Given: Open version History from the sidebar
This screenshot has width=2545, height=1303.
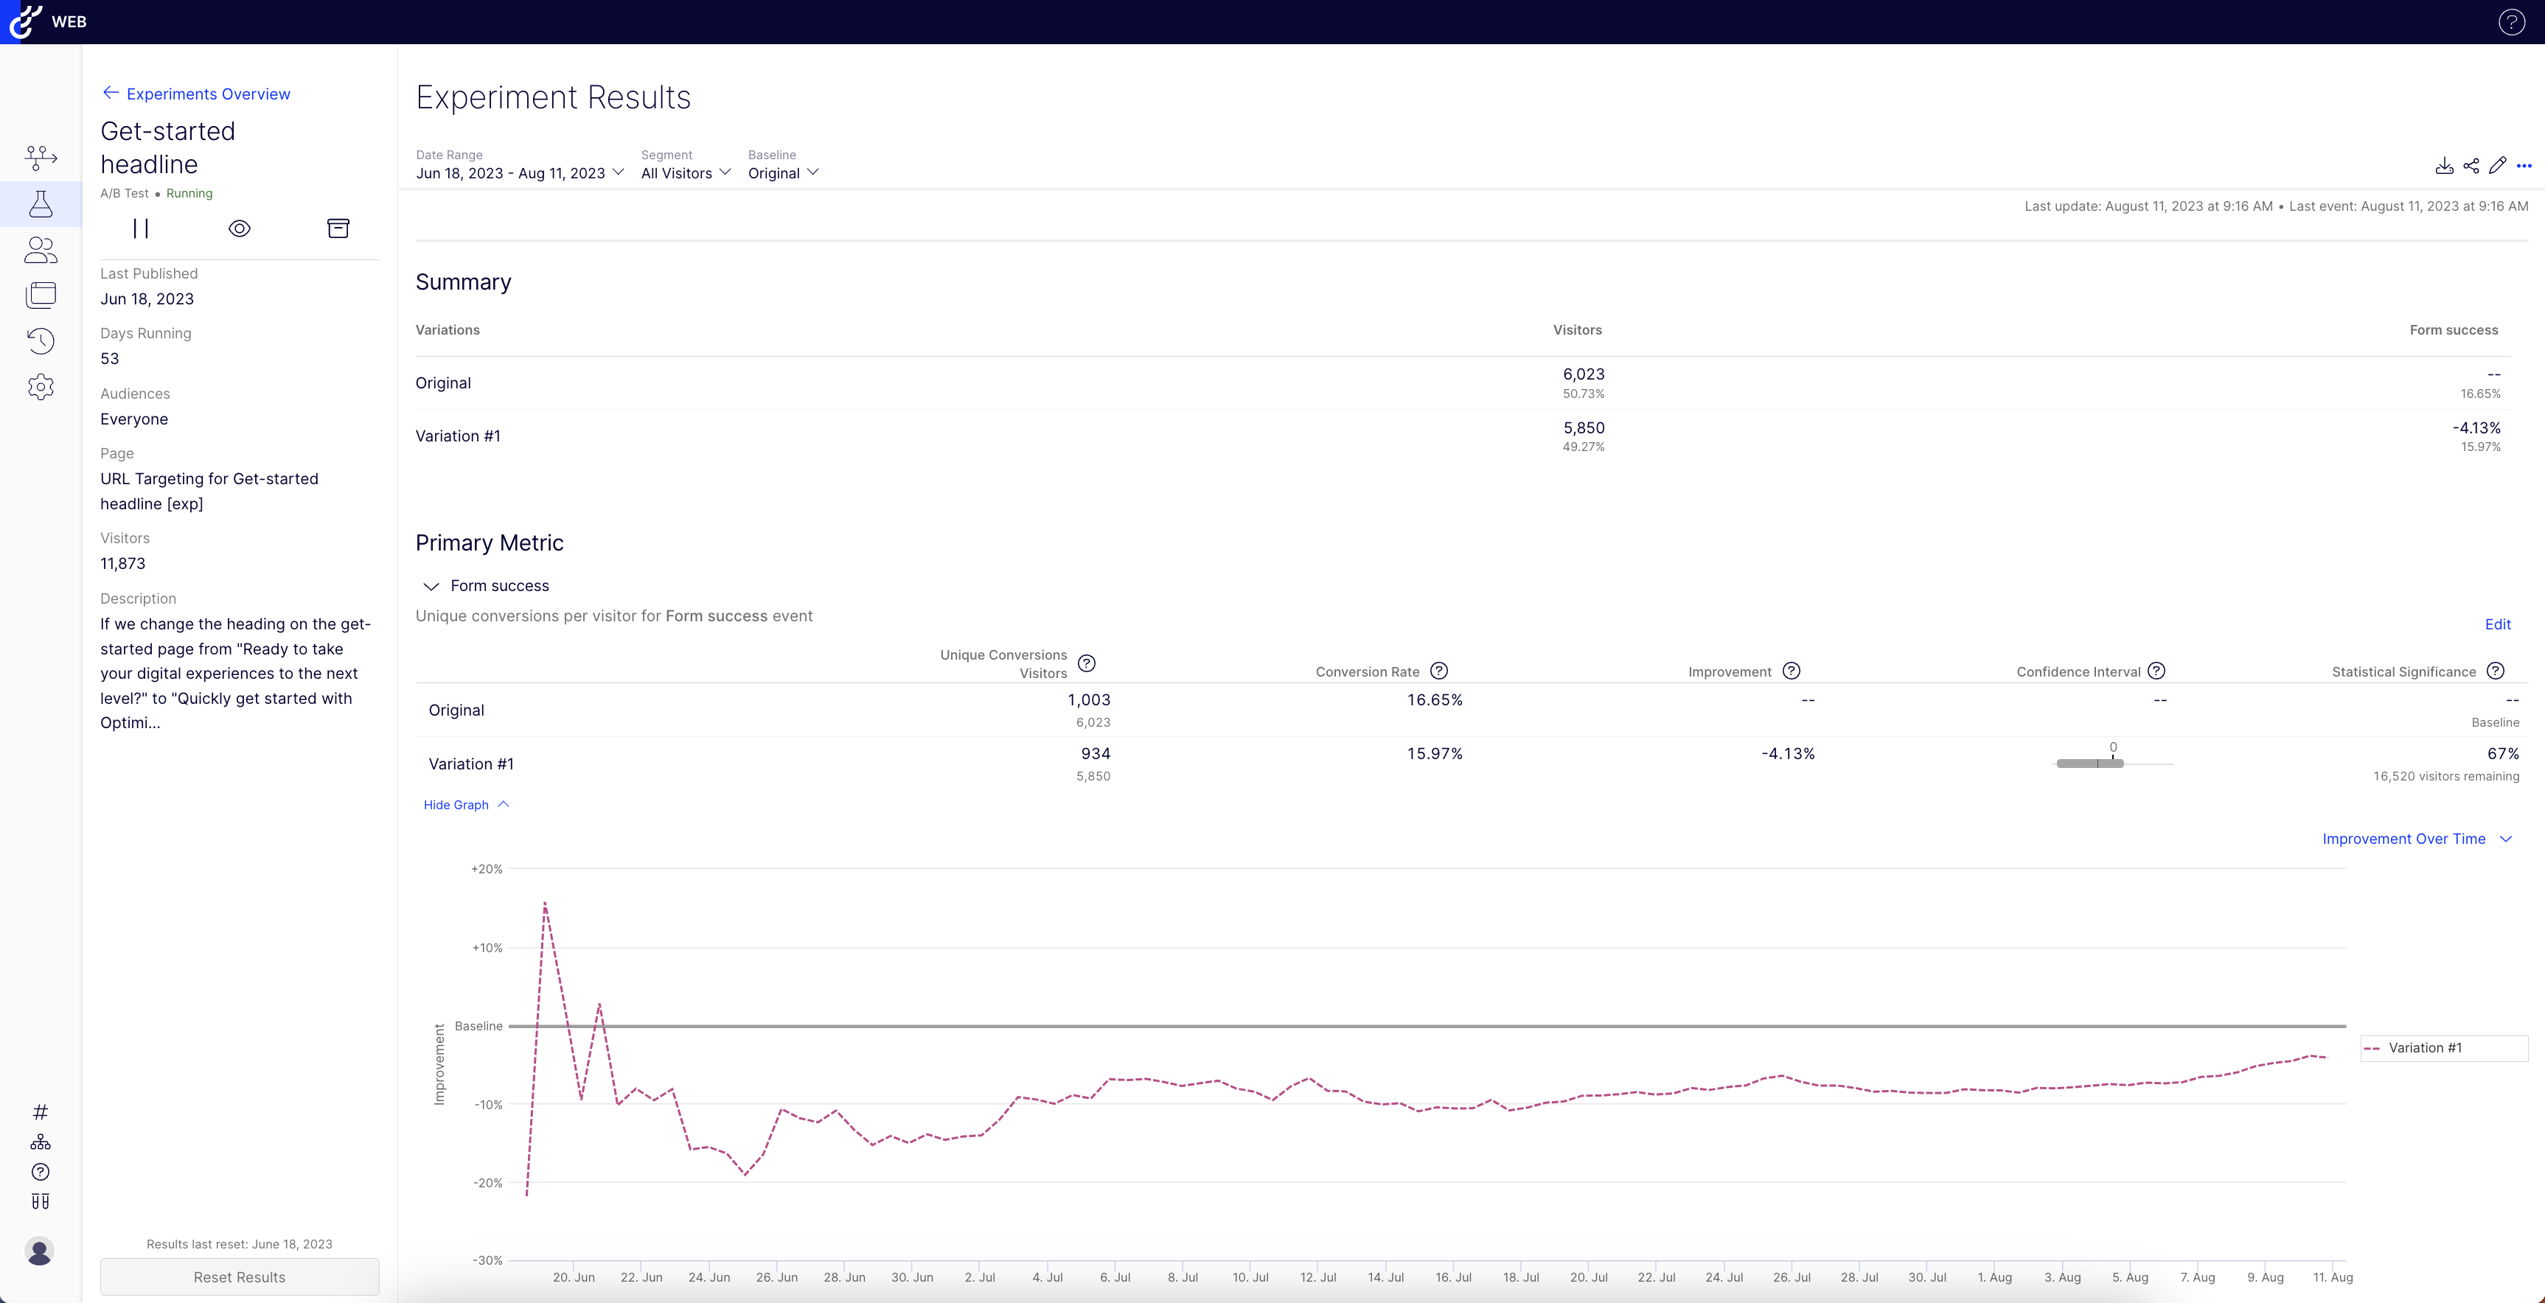Looking at the screenshot, I should coord(41,340).
